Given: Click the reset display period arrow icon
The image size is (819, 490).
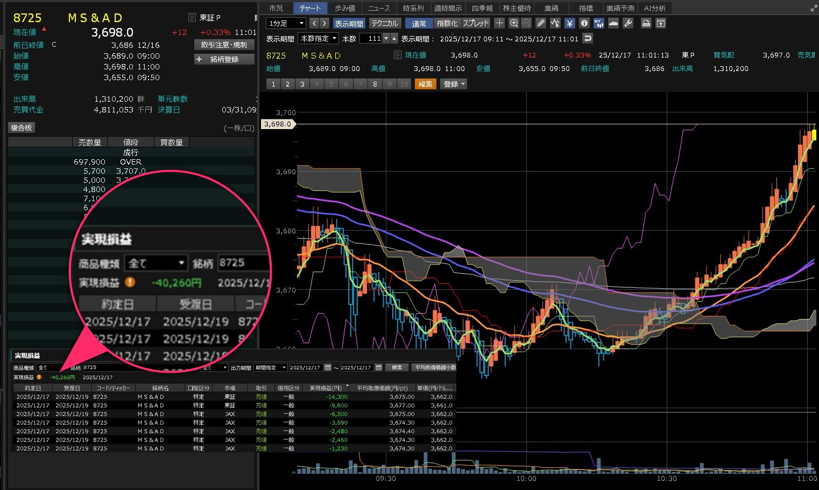Looking at the screenshot, I should (588, 39).
